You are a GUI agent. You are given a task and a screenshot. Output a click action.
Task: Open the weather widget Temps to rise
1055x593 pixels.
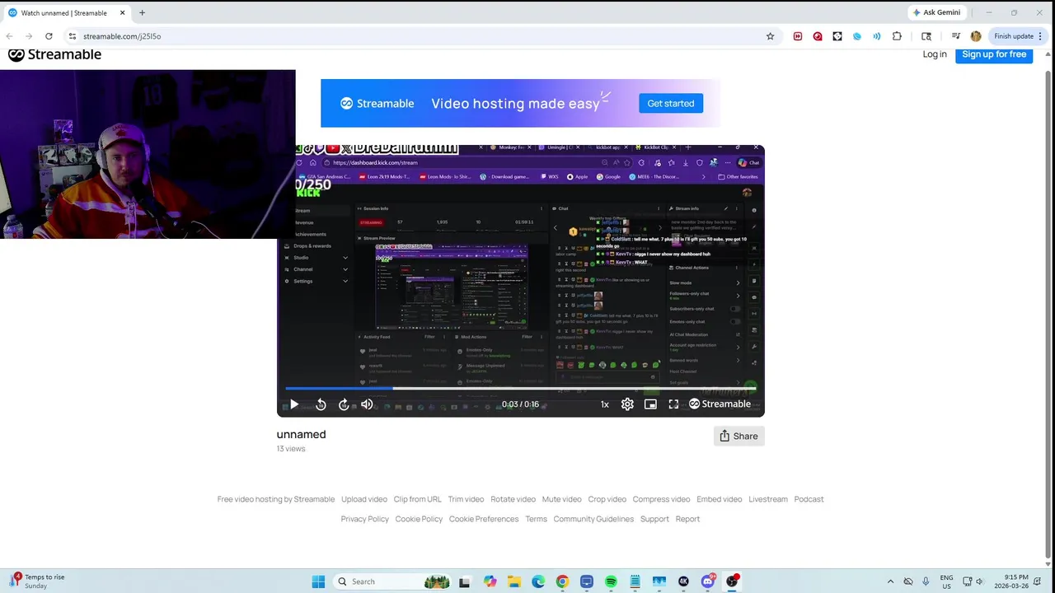tap(37, 581)
